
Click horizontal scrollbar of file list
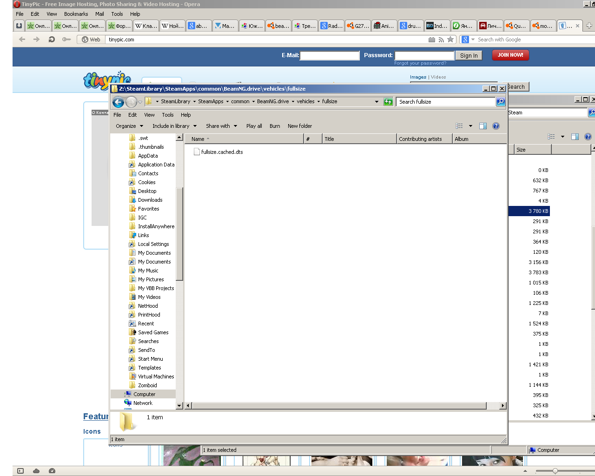339,406
